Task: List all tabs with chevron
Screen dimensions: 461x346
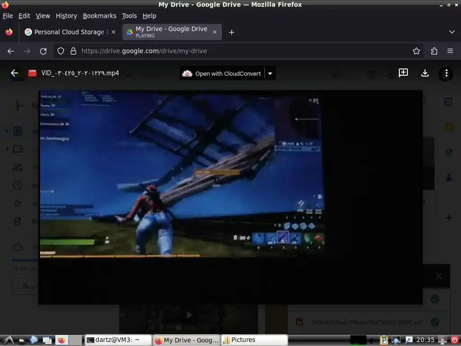Action: coord(452,32)
